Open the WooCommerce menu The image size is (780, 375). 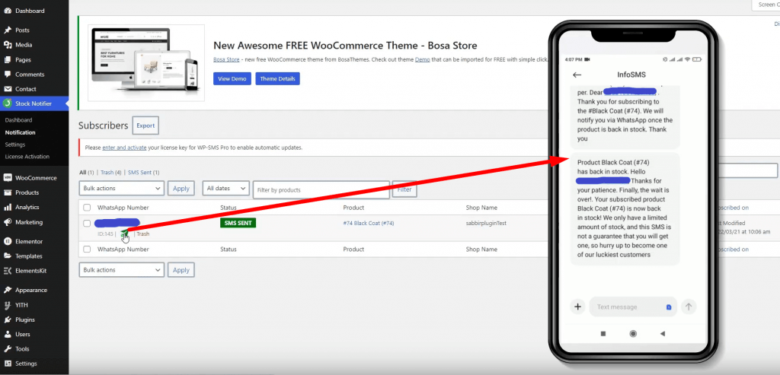point(36,178)
